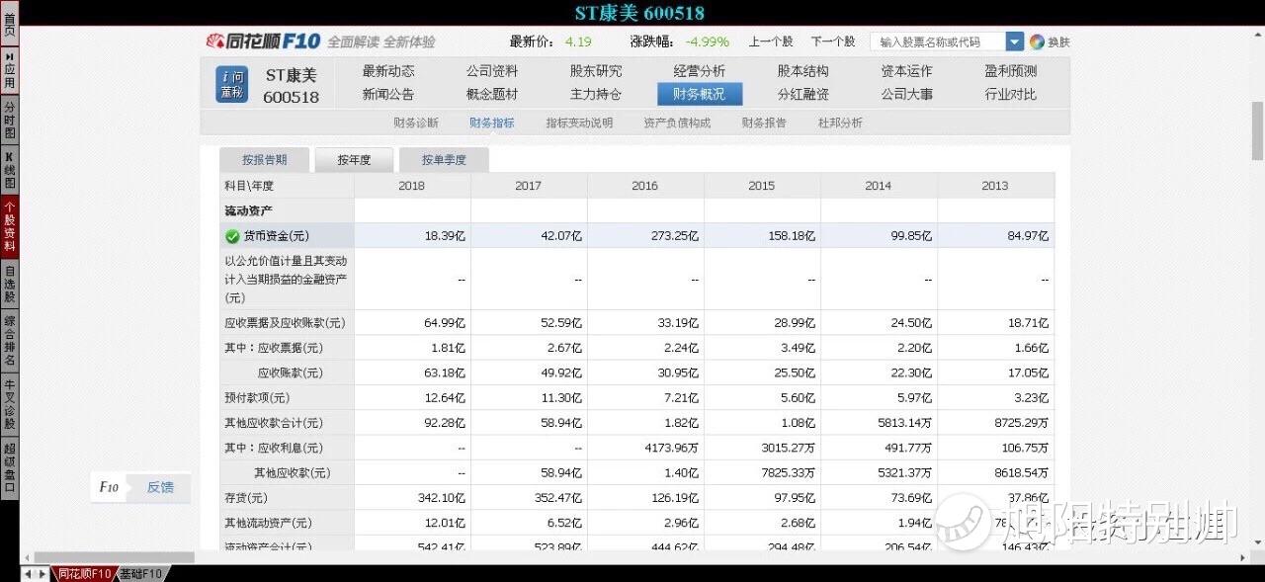Click the 同花顺F10 logo
Screen dimensions: 1265x582
coord(263,41)
